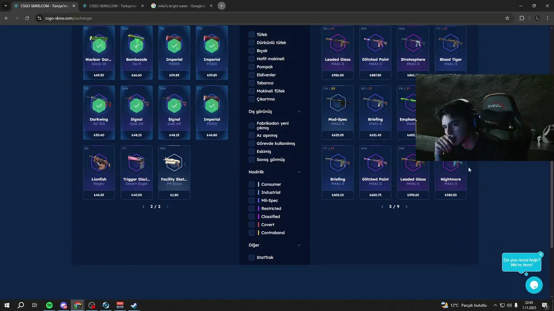Open Chrome tab search dropdown

coord(6,6)
